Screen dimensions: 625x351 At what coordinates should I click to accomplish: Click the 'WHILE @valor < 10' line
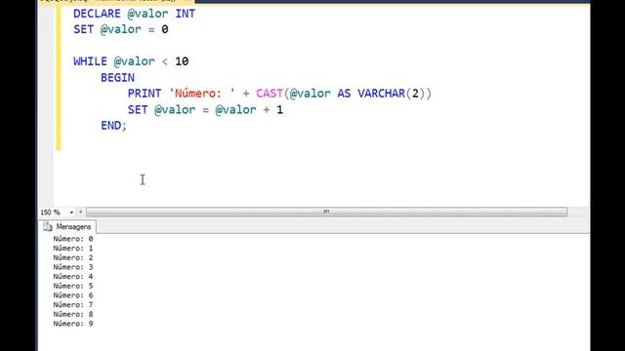[x=131, y=61]
